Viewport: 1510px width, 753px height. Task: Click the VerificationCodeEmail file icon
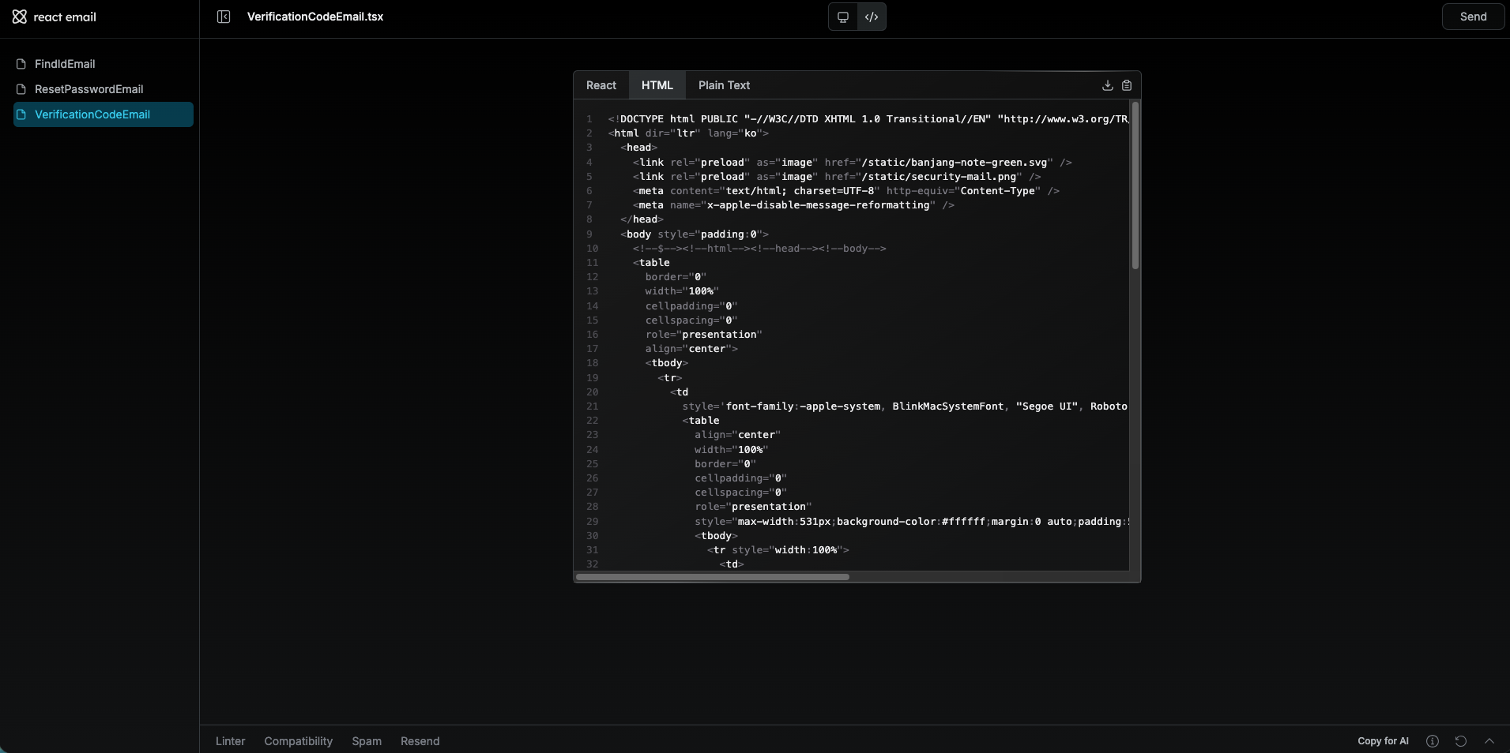pos(21,114)
